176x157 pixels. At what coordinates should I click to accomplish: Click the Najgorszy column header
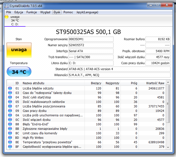[111, 83]
